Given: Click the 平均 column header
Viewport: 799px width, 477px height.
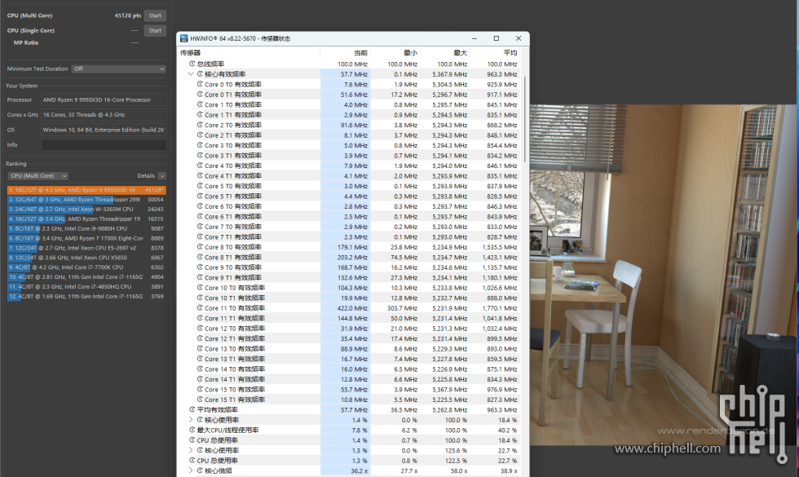Looking at the screenshot, I should [510, 53].
